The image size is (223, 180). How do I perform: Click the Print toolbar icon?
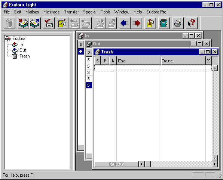click(x=178, y=23)
